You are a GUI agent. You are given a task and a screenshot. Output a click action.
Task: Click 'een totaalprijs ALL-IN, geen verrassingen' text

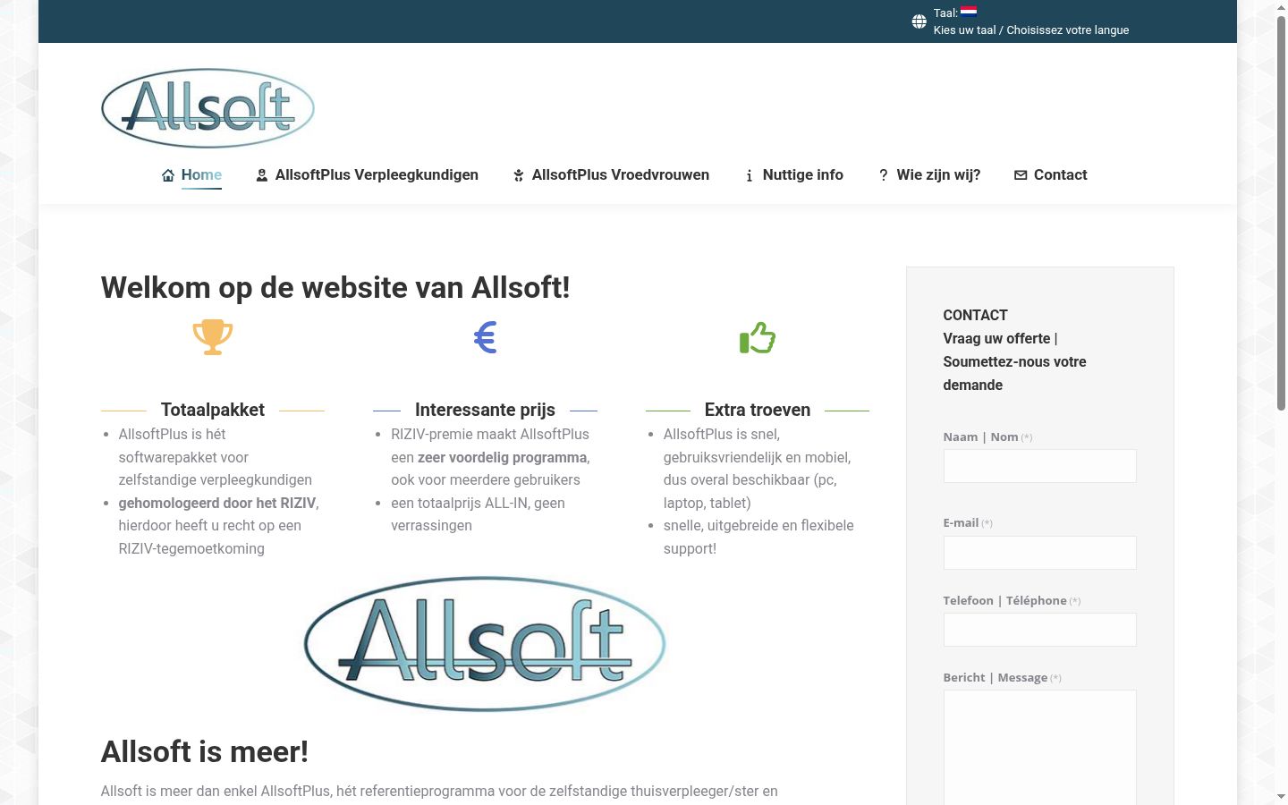478,514
